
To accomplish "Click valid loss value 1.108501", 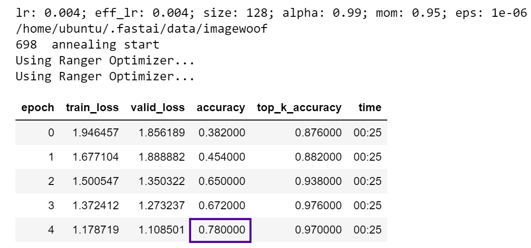I will (162, 230).
